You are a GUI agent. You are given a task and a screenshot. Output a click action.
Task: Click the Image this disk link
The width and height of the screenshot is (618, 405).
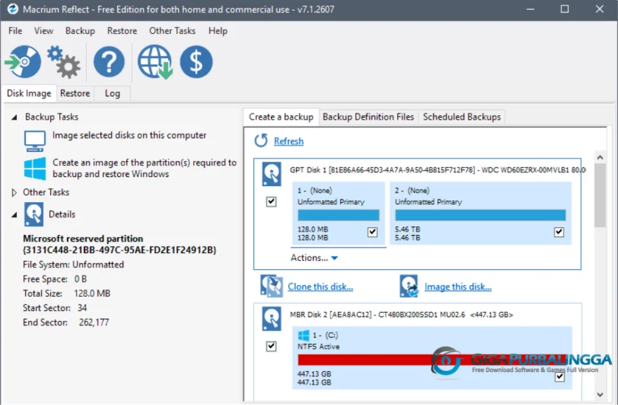tap(458, 287)
